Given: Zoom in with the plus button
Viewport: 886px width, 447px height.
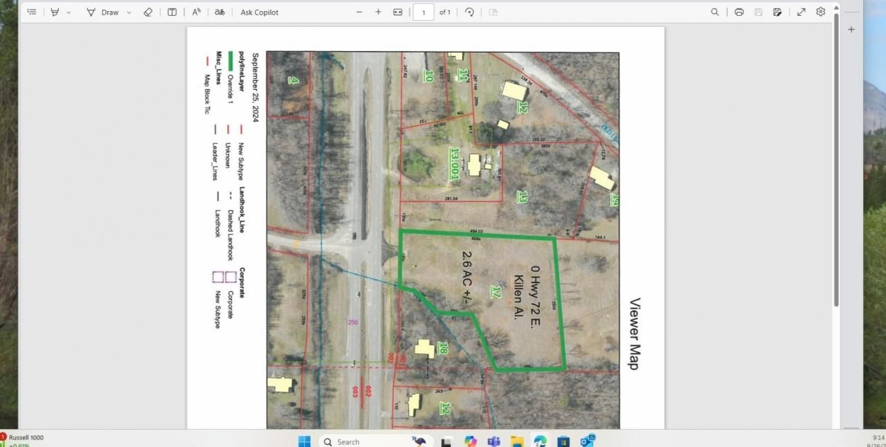Looking at the screenshot, I should pyautogui.click(x=378, y=12).
